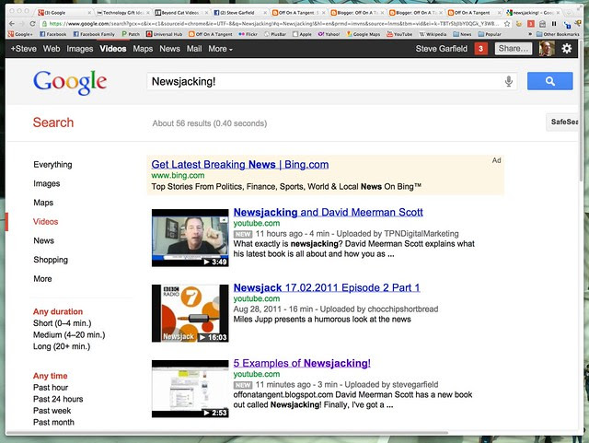
Task: Open the Universal Hub bookmark
Action: coord(164,34)
